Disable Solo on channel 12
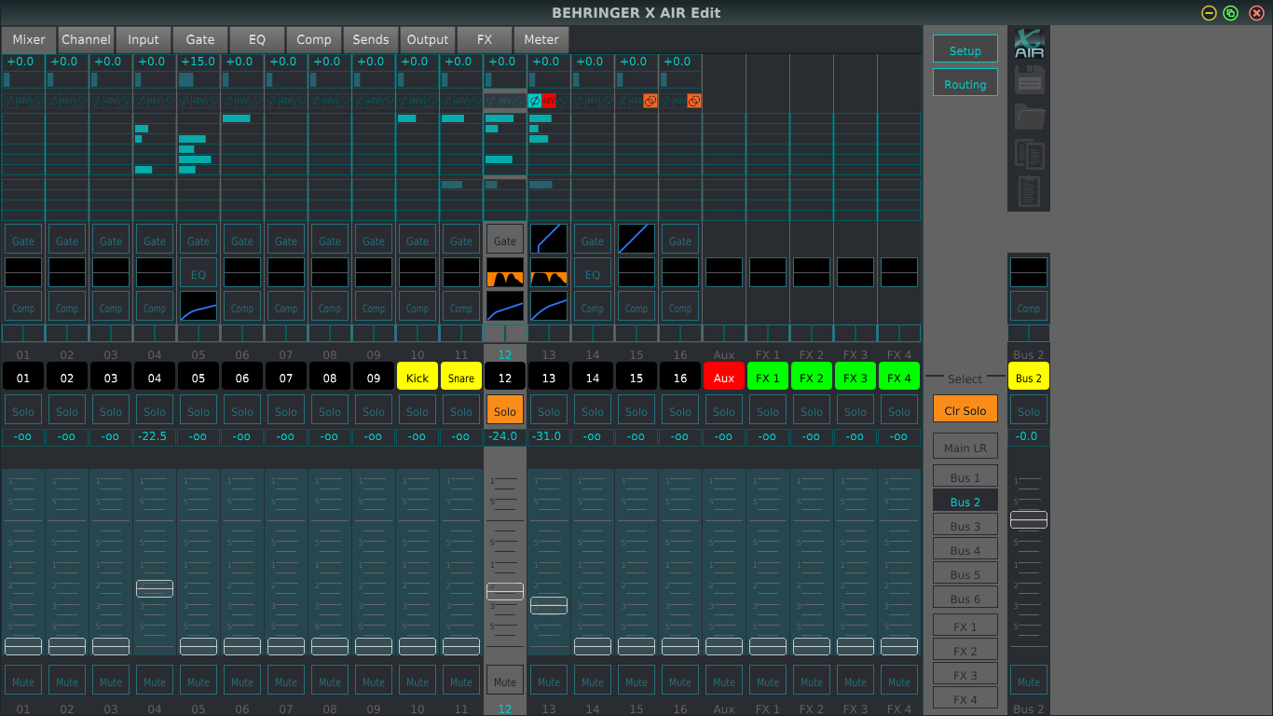This screenshot has width=1273, height=716. tap(505, 411)
